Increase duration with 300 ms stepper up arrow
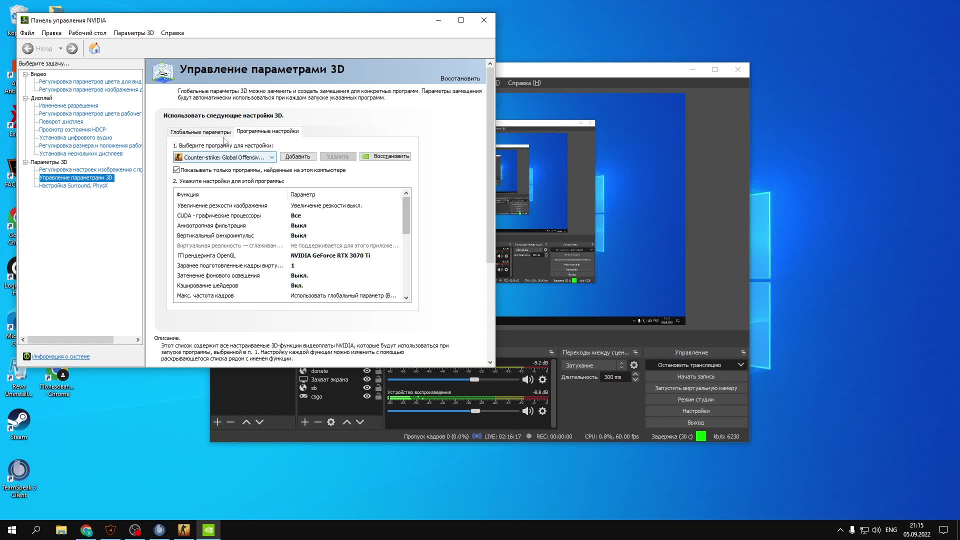The height and width of the screenshot is (540, 960). coord(635,374)
